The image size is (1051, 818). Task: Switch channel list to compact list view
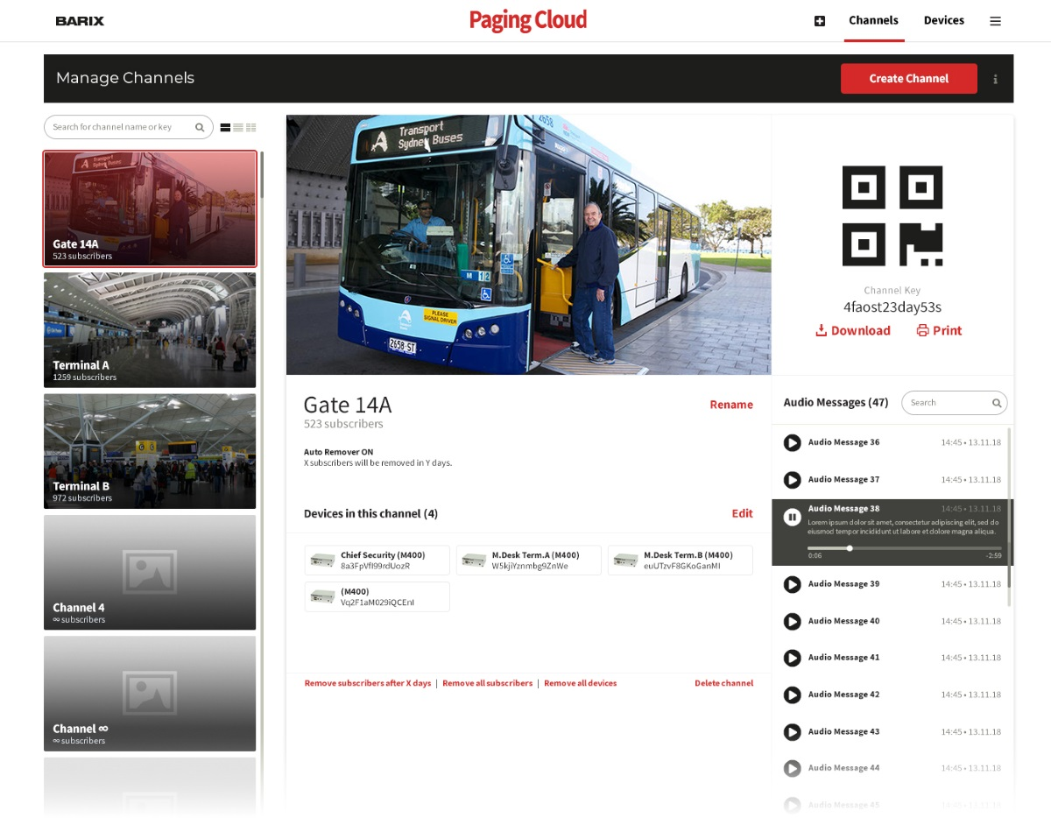click(237, 127)
